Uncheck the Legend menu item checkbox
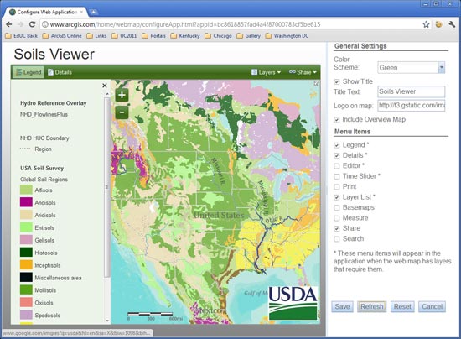 pyautogui.click(x=337, y=145)
